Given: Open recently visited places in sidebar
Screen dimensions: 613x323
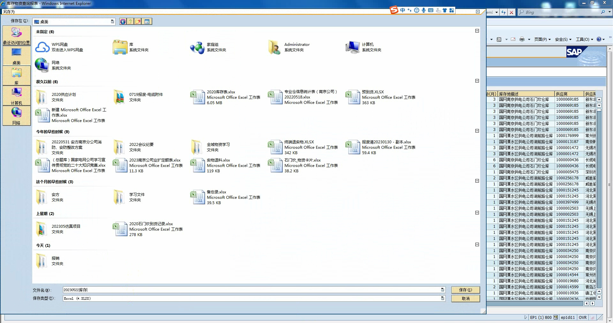Looking at the screenshot, I should pyautogui.click(x=17, y=36).
